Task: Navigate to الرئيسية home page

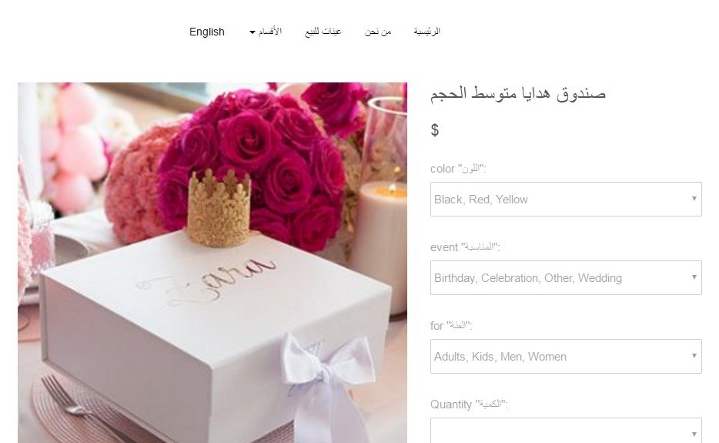Action: click(x=427, y=32)
